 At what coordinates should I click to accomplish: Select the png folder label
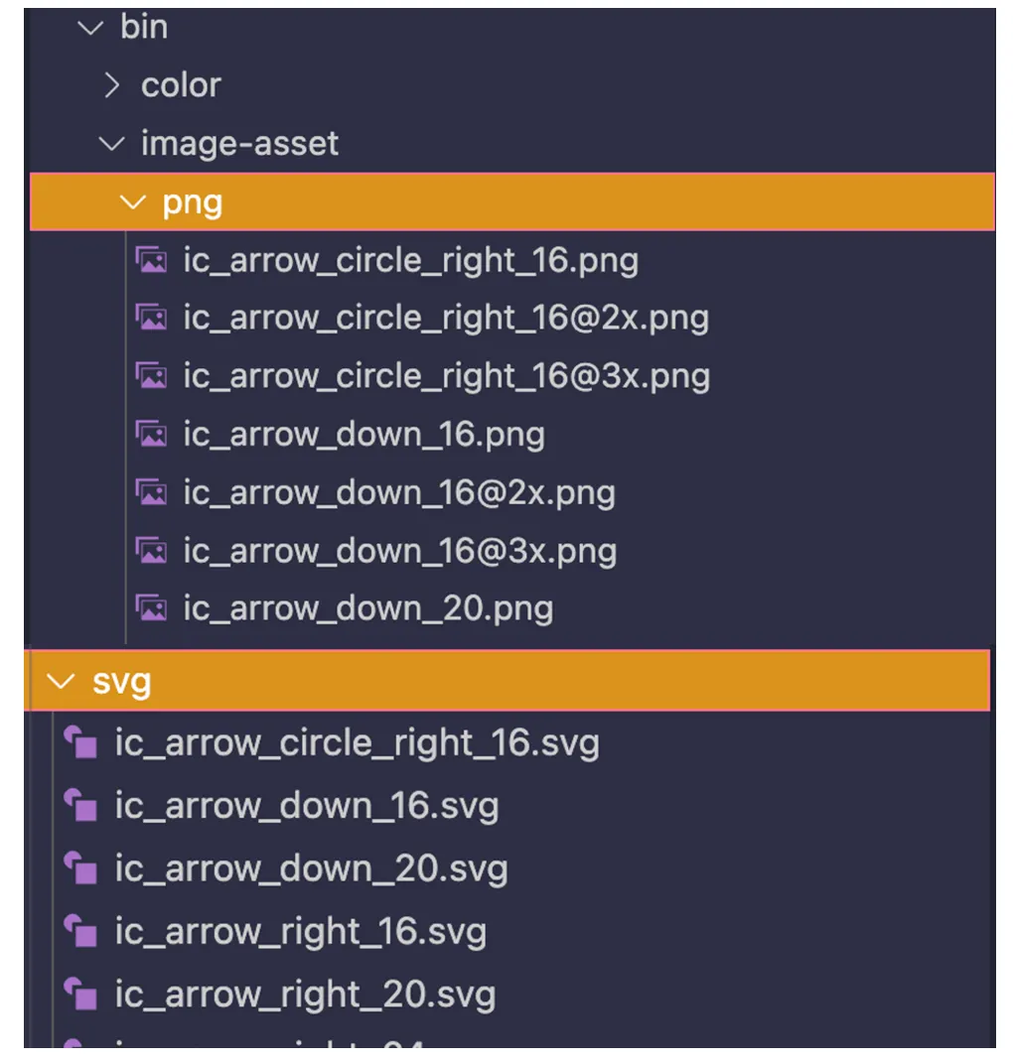click(192, 202)
